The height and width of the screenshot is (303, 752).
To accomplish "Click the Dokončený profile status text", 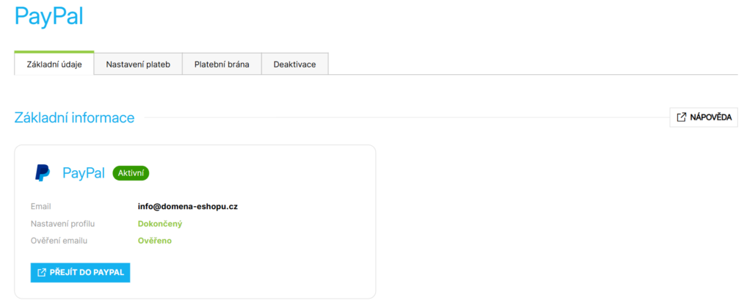I will 159,224.
